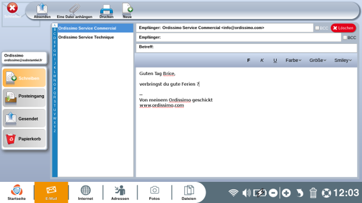Switch to the Internet tab

point(85,192)
